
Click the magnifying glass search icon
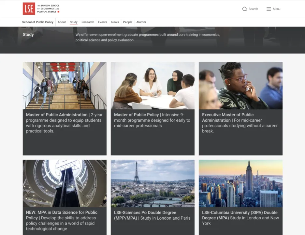tap(244, 9)
